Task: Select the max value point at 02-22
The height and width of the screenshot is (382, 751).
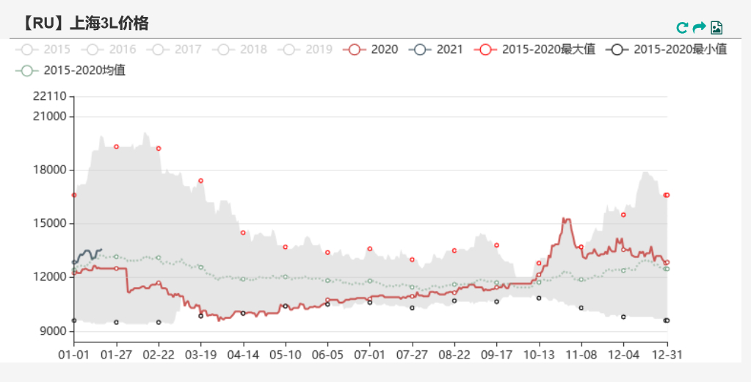Action: coord(159,148)
